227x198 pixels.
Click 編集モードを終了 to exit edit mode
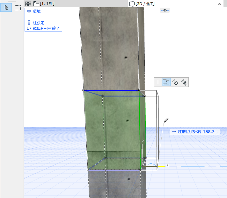tap(46, 28)
